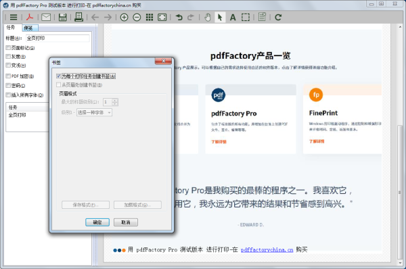Click the 标题 input field
Screen dimensions: 406x269
58,39
